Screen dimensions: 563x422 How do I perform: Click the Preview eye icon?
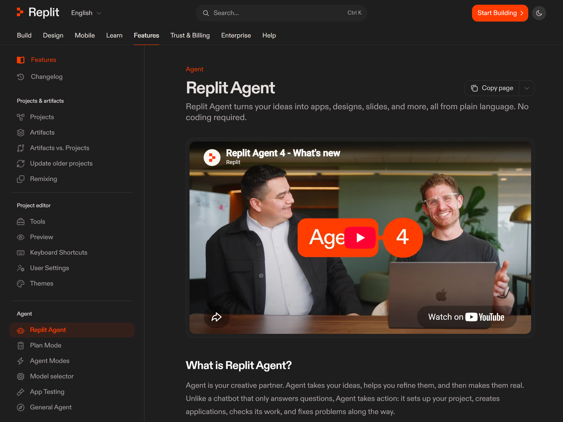(x=21, y=237)
